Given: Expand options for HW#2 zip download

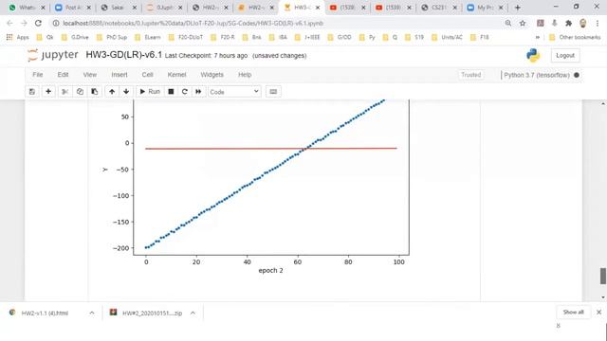Looking at the screenshot, I should [x=193, y=313].
